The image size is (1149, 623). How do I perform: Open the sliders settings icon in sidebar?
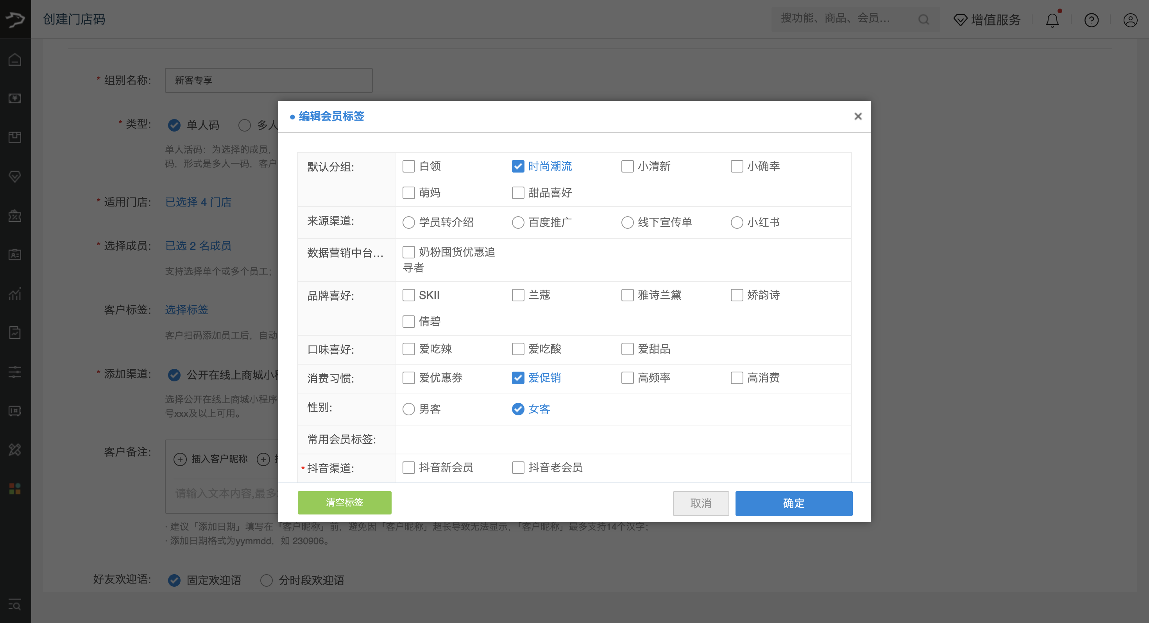tap(15, 372)
